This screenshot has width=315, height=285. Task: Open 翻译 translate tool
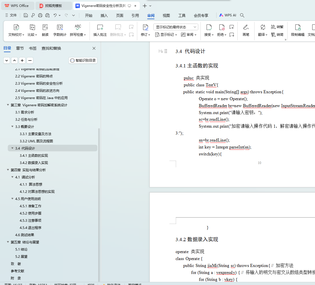click(263, 30)
